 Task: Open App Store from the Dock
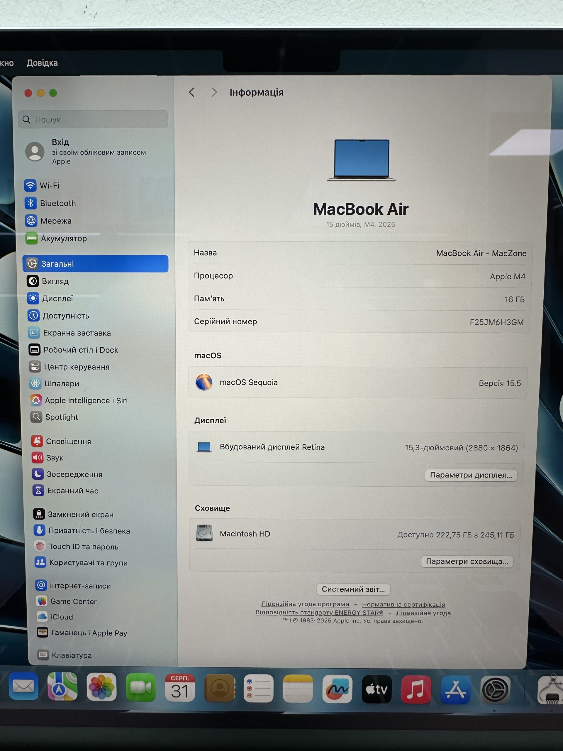pos(455,690)
